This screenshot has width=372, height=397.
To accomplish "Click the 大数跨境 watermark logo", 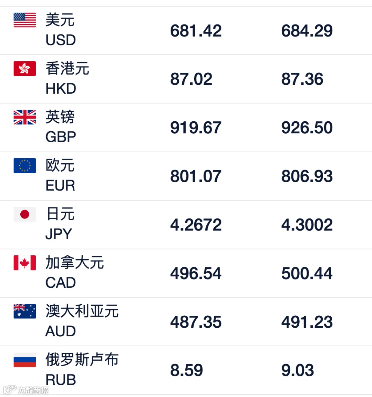I will click(26, 390).
